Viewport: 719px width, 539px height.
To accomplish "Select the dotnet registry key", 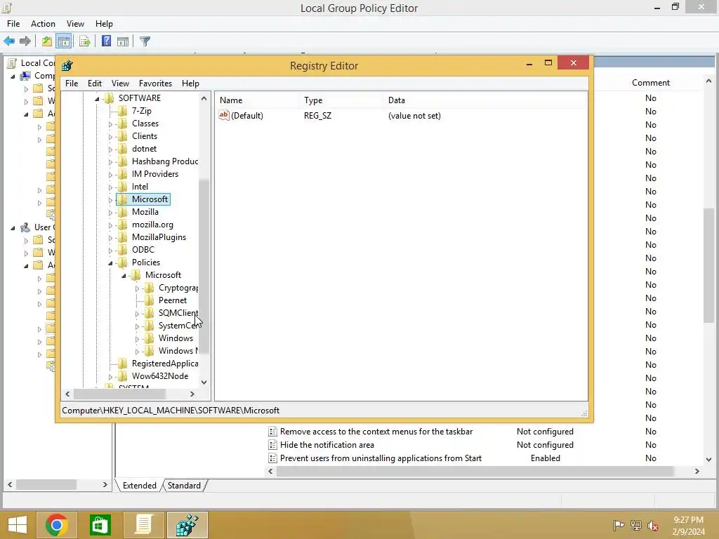I will point(144,149).
